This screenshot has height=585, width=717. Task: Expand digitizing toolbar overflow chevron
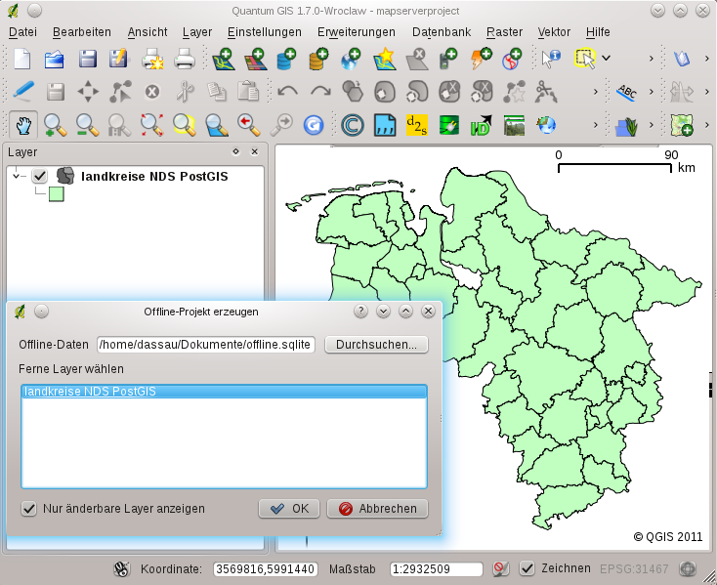click(x=595, y=92)
